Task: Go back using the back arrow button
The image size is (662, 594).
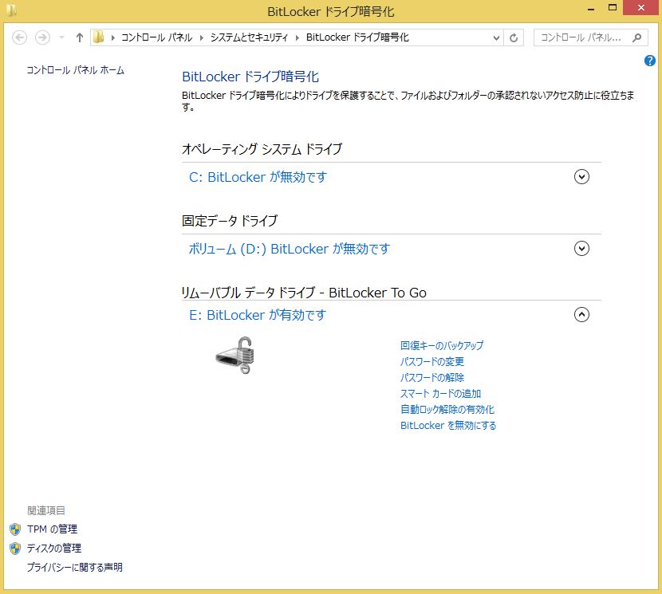Action: pyautogui.click(x=19, y=37)
